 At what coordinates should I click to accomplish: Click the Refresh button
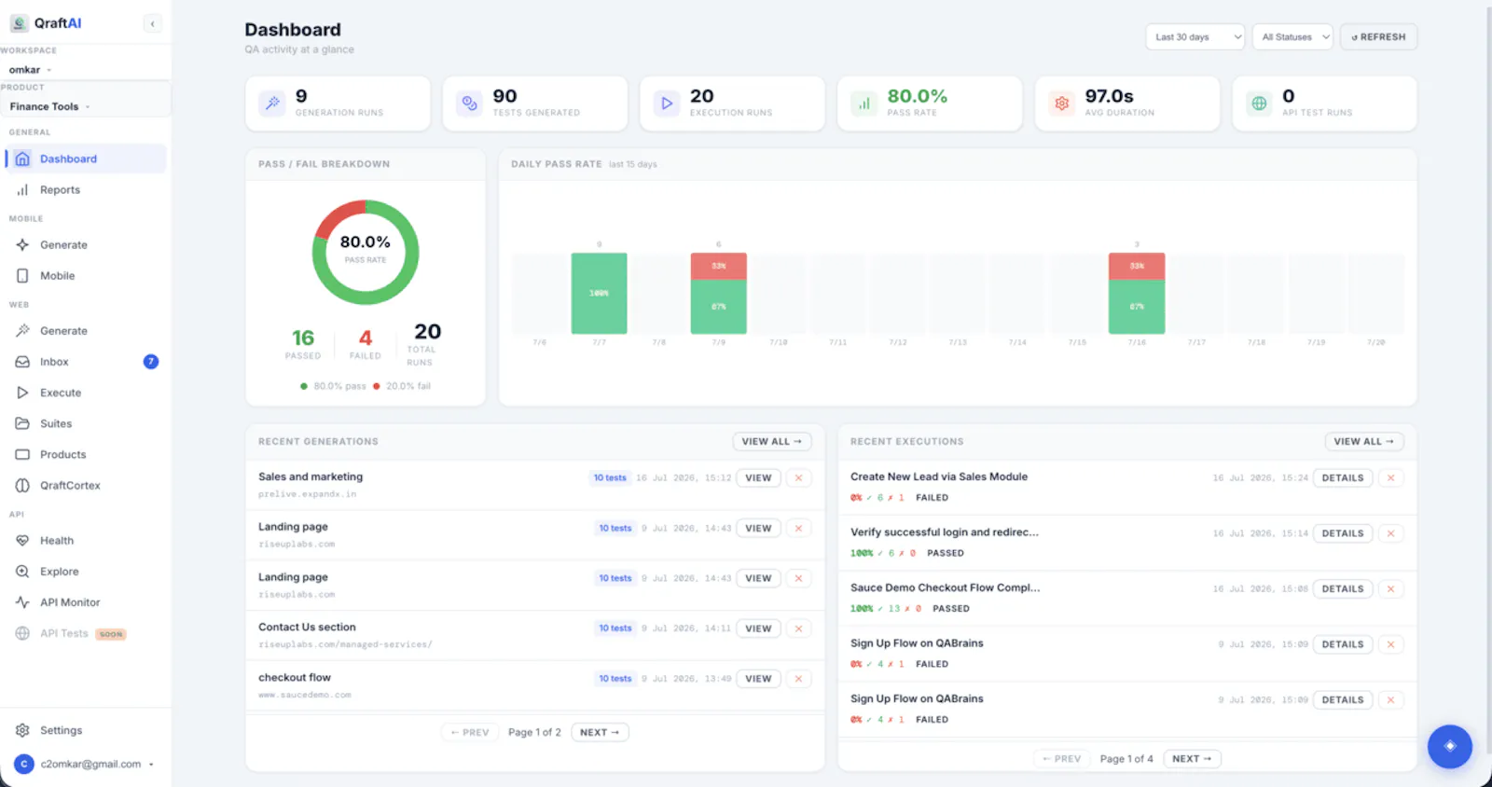pyautogui.click(x=1378, y=37)
